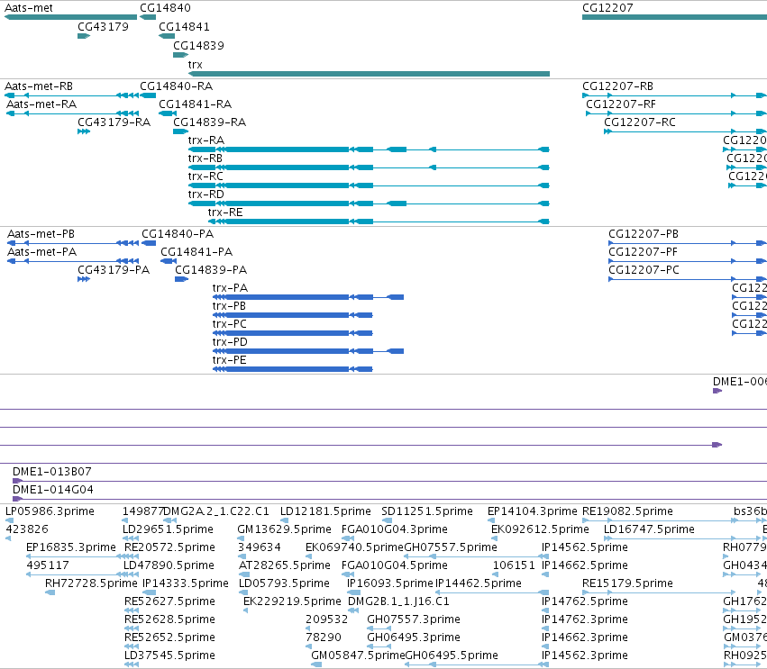Select transcript Aats-met-RA
Image resolution: width=767 pixels, height=669 pixels.
[x=72, y=113]
